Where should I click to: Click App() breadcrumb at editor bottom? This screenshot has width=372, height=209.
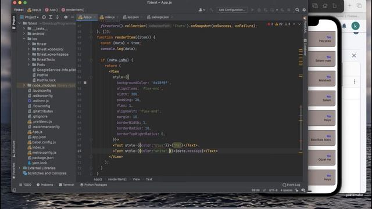click(98, 179)
